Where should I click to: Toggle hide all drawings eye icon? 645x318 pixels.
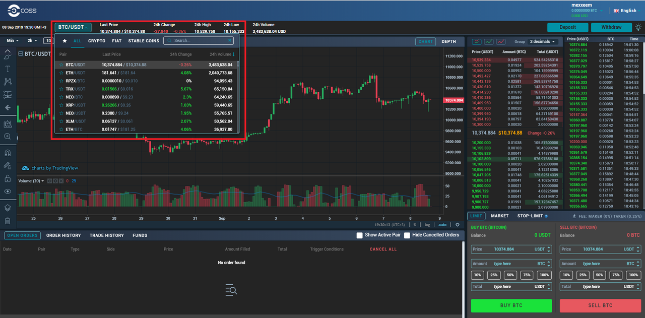coord(8,192)
